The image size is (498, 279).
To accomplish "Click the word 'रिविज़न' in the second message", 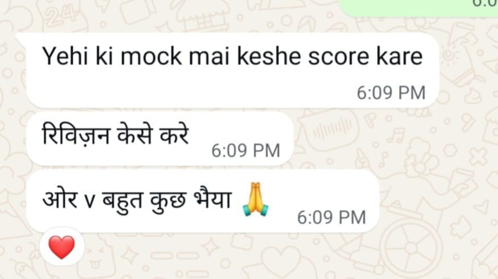I will (76, 134).
